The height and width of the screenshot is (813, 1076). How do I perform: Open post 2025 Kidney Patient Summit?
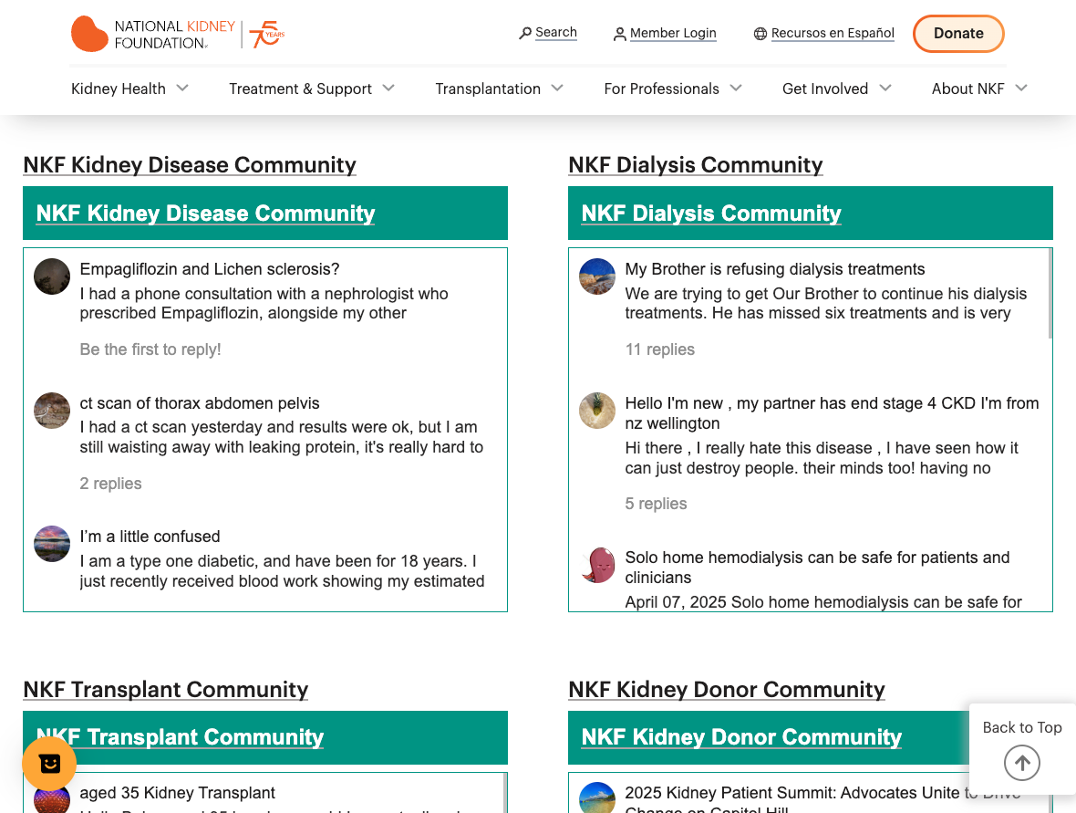coord(823,800)
